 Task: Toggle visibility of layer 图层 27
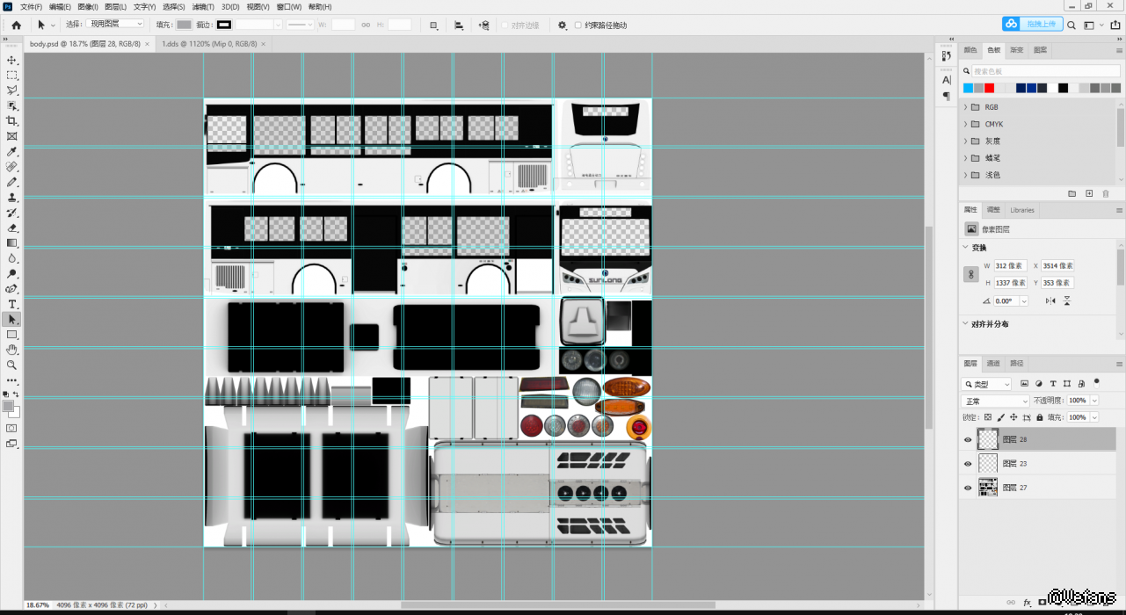click(968, 488)
